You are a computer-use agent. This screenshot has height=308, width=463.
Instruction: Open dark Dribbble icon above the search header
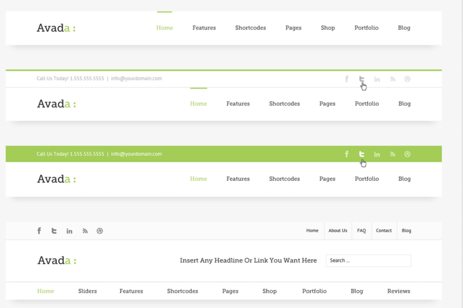pyautogui.click(x=100, y=231)
